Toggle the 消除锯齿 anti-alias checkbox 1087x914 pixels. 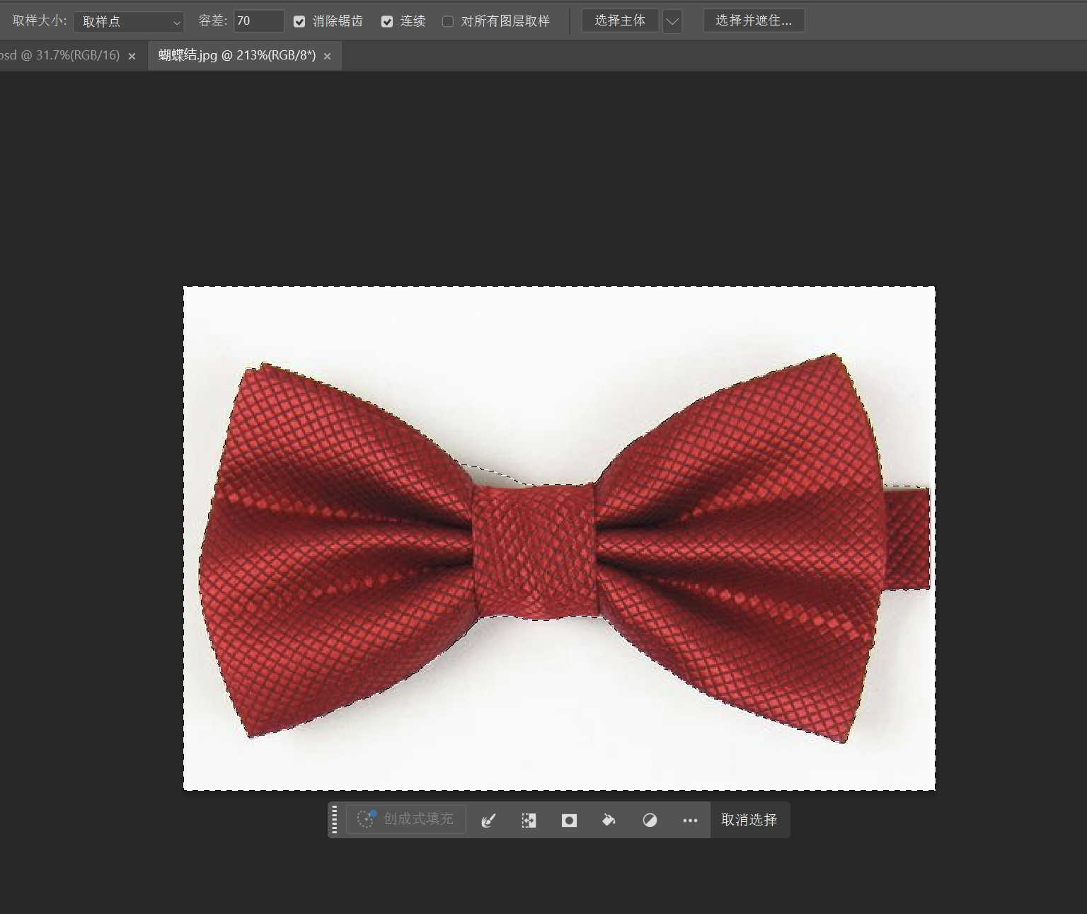point(299,22)
